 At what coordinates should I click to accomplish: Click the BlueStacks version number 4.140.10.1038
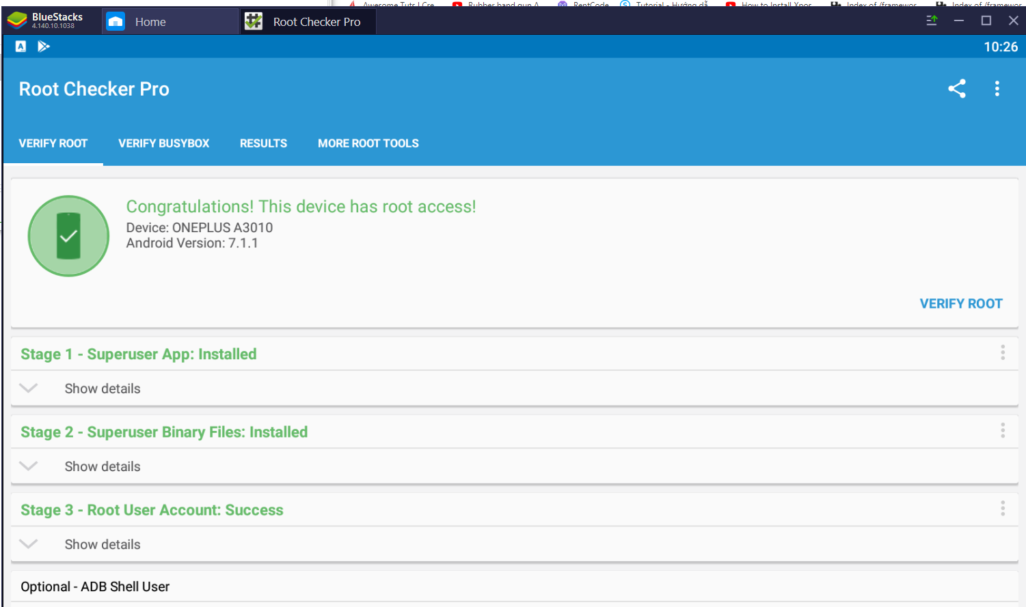(53, 26)
